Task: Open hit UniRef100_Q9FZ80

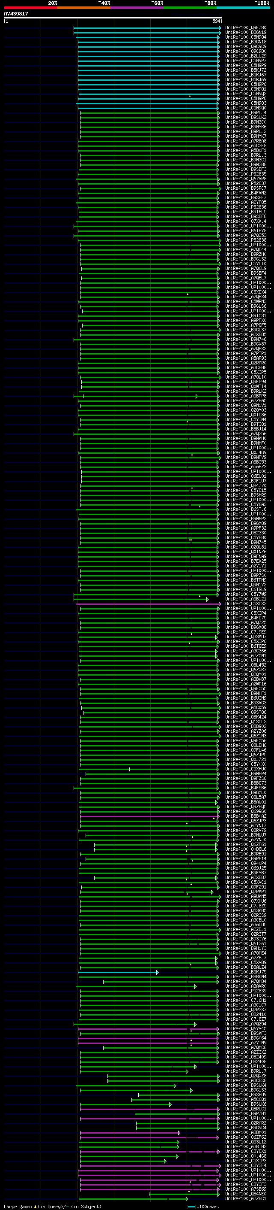Action: click(246, 28)
